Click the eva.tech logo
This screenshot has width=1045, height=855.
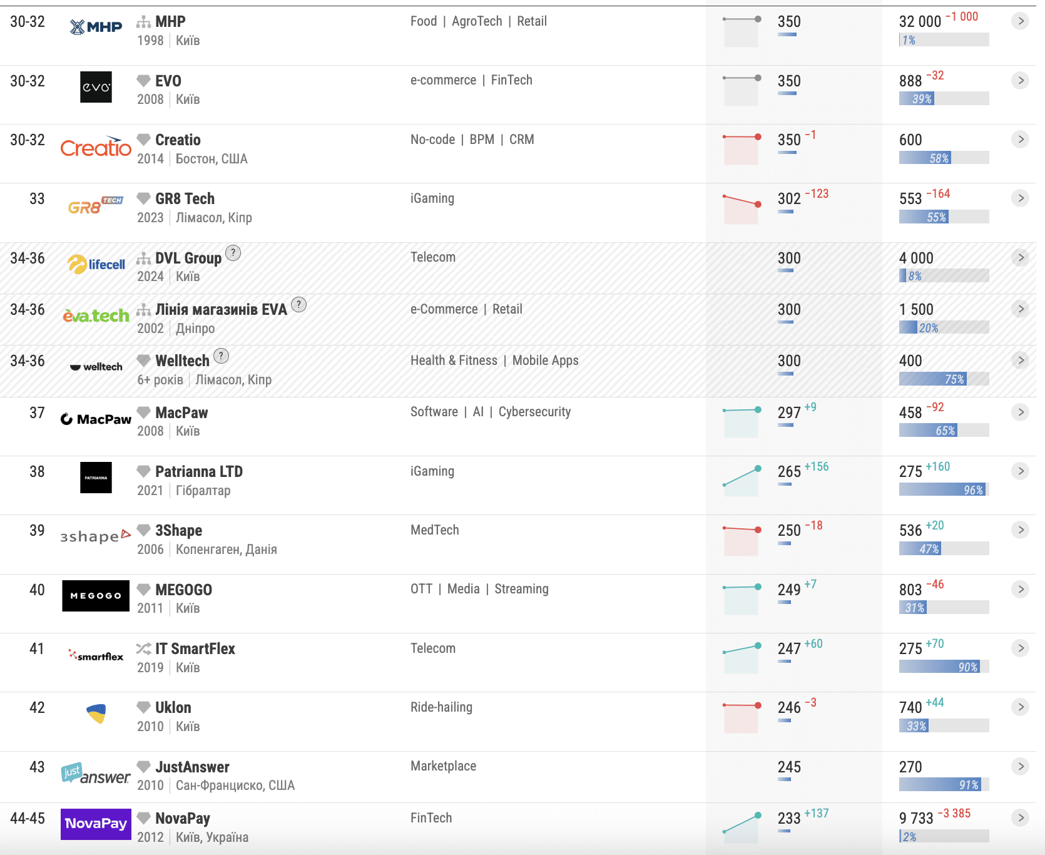[x=96, y=315]
